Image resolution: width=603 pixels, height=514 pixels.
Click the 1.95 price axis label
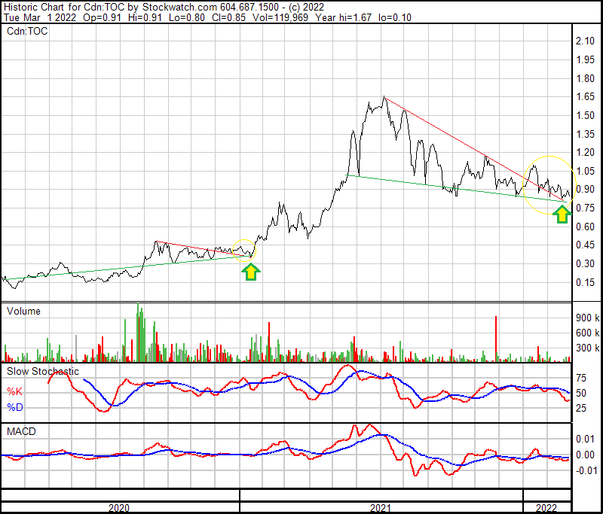pyautogui.click(x=585, y=60)
